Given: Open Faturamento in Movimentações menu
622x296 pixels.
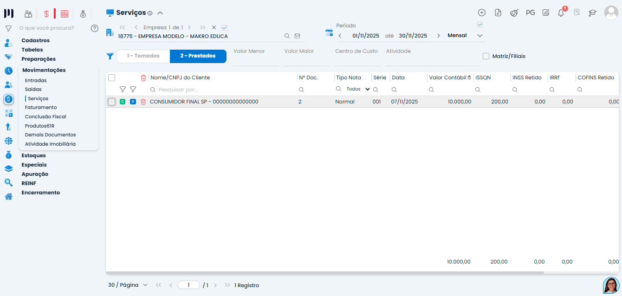Looking at the screenshot, I should click(41, 107).
